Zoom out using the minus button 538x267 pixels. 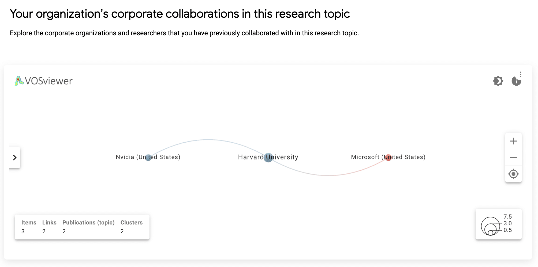(513, 157)
